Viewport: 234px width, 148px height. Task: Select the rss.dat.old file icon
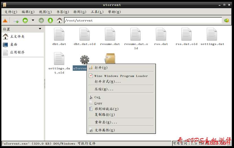click(x=186, y=34)
